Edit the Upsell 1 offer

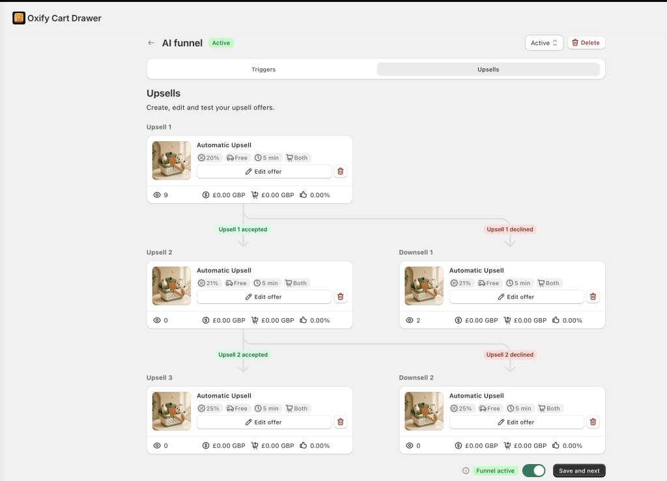[264, 172]
